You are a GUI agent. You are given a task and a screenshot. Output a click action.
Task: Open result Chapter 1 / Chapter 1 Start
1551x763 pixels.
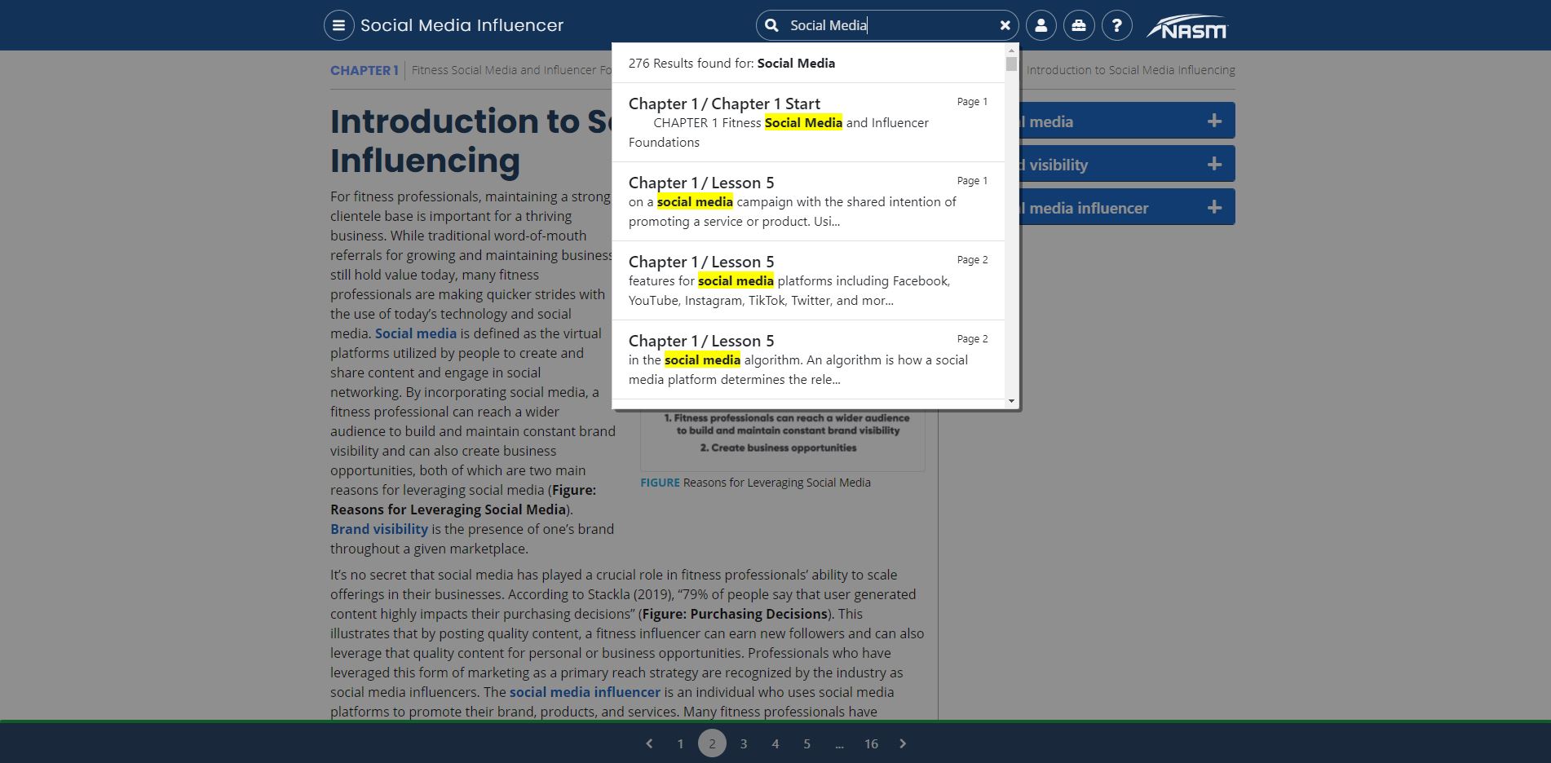(x=808, y=122)
